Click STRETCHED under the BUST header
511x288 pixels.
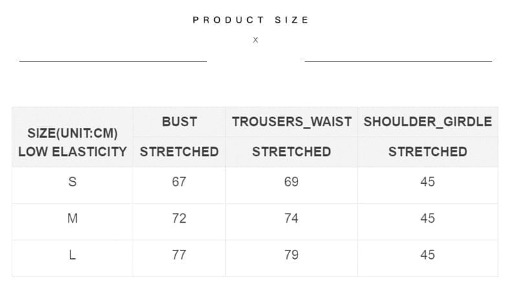click(179, 151)
